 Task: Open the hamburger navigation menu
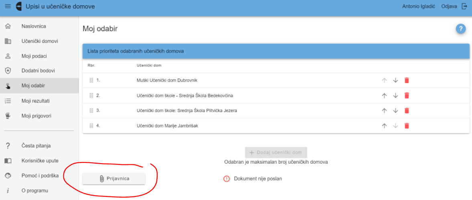8,6
